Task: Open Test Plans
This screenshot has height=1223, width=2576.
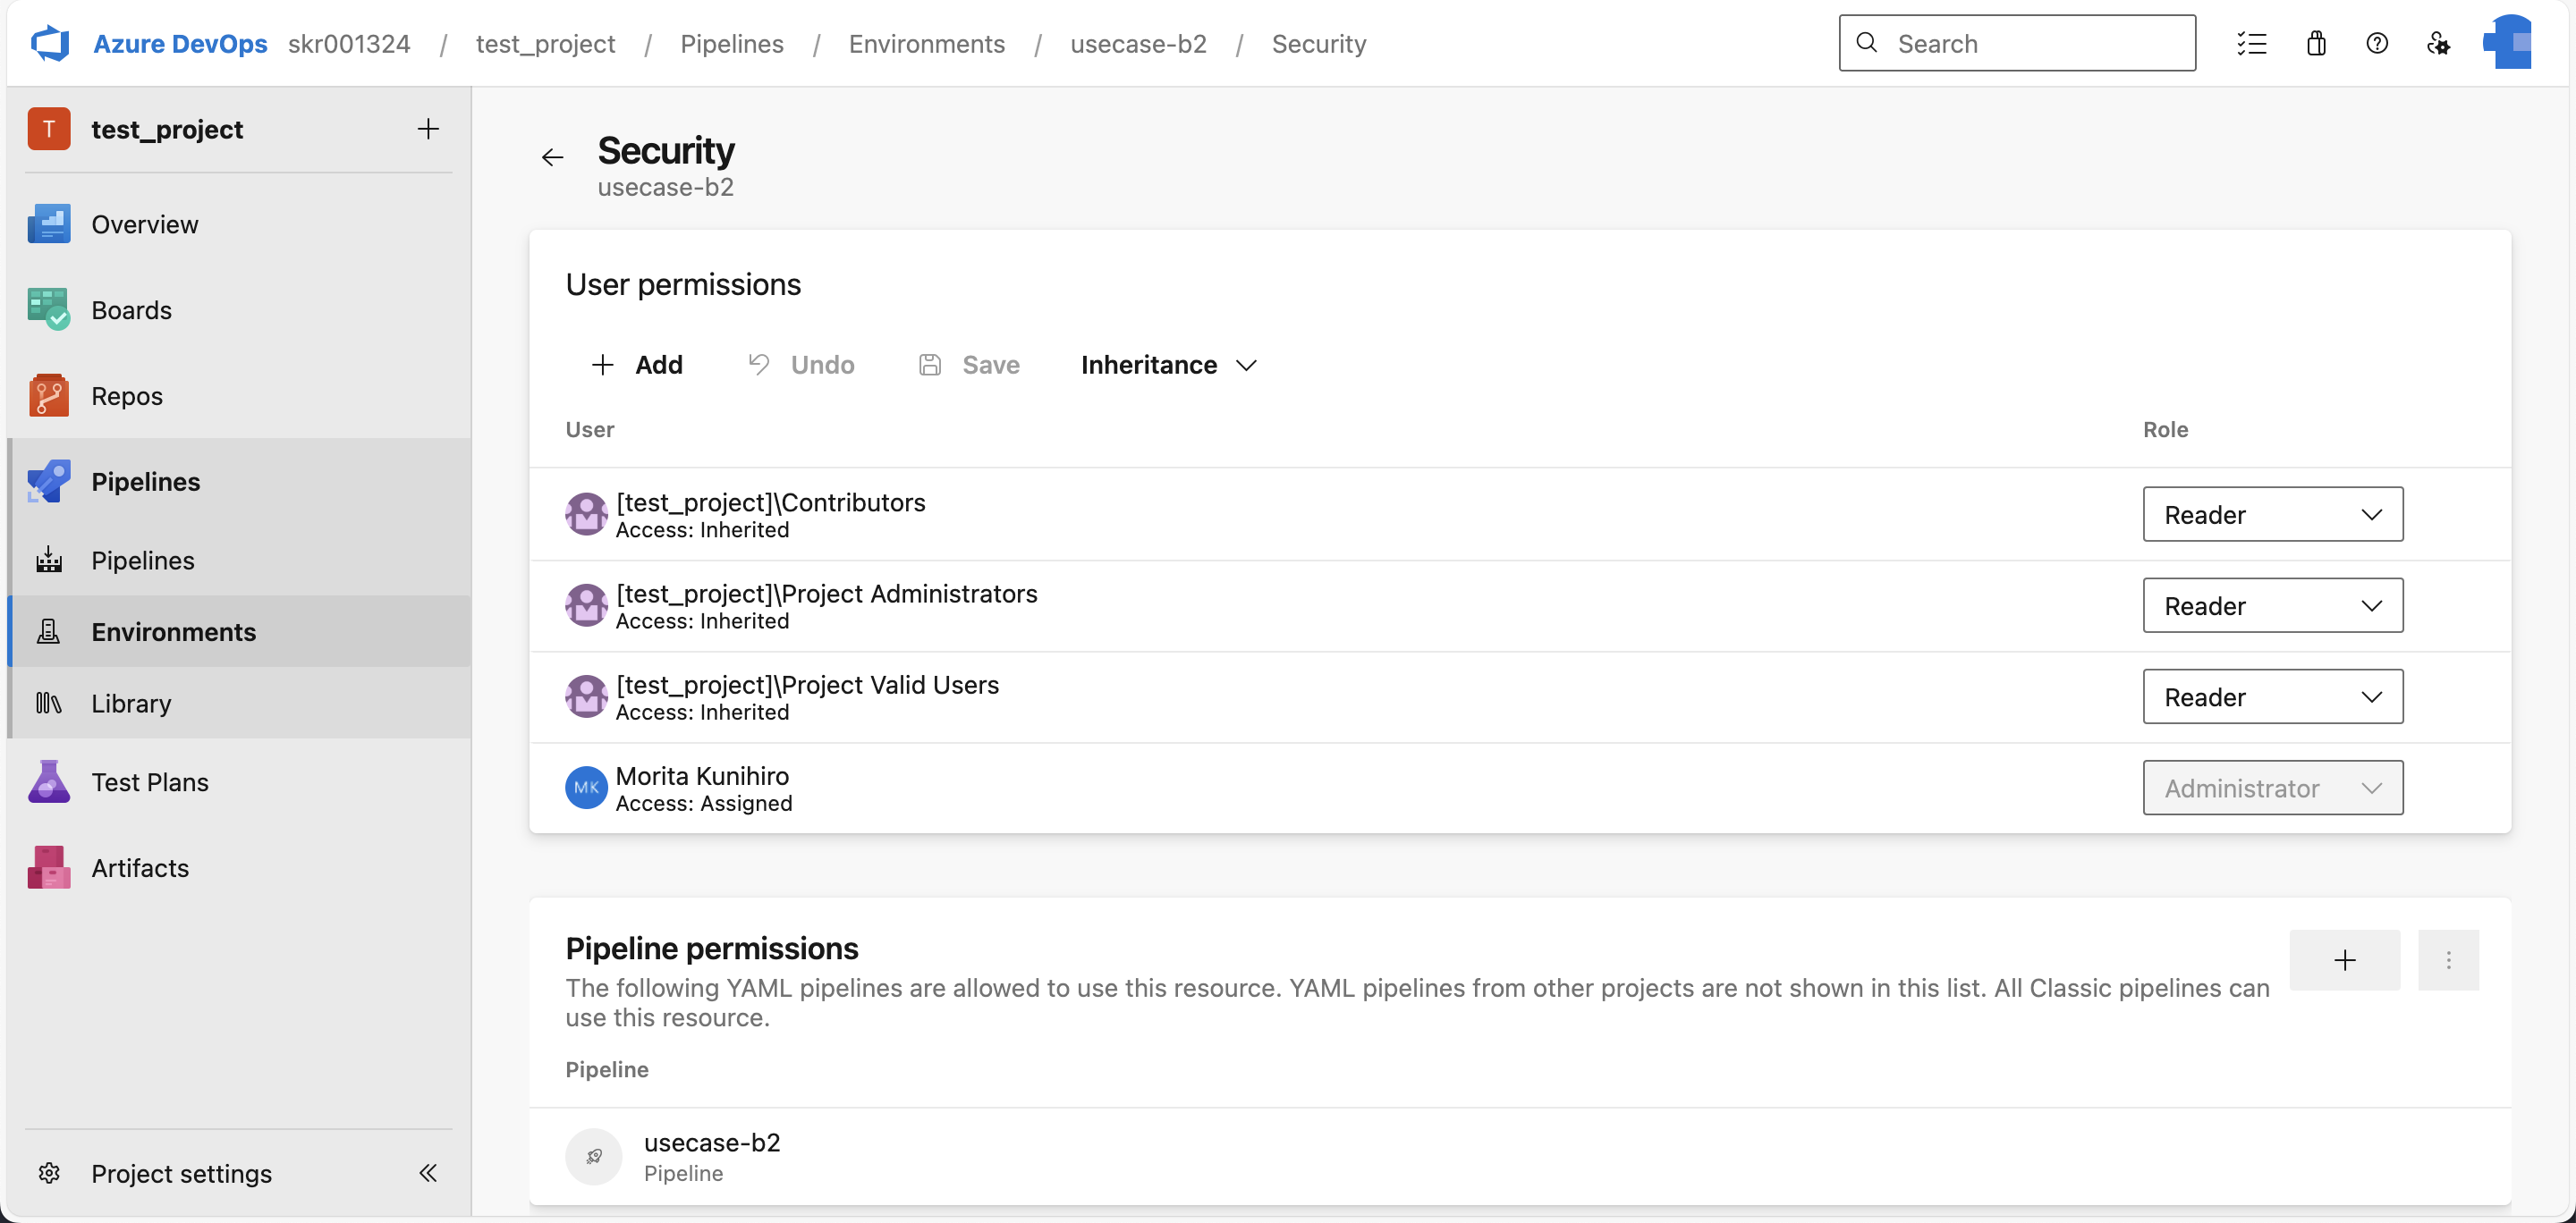Action: 151,782
